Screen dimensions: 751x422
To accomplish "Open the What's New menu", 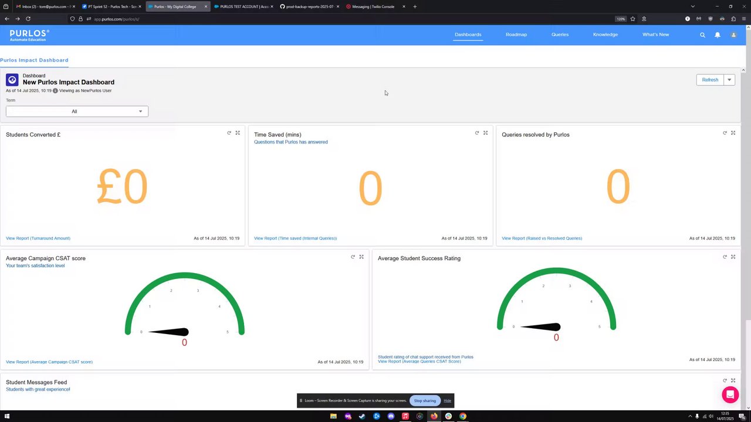I will 655,35.
